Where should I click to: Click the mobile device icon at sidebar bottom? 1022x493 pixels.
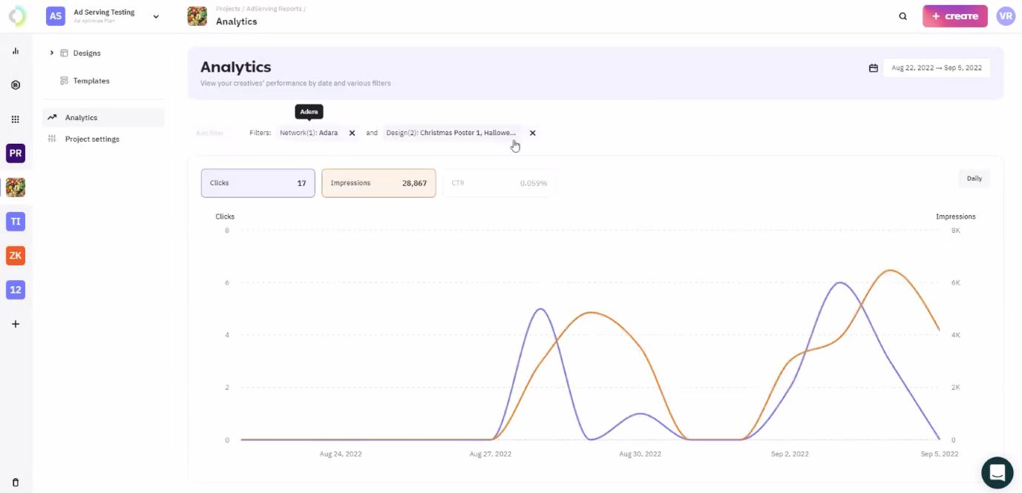tap(15, 481)
